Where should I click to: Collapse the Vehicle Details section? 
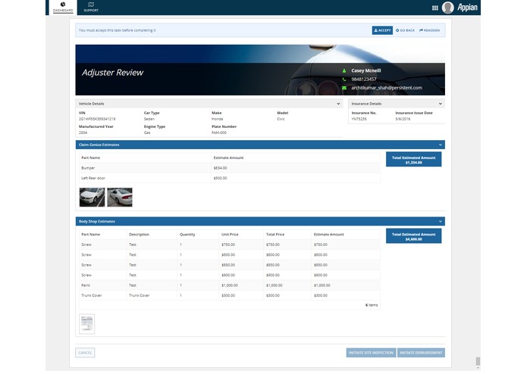pos(338,104)
